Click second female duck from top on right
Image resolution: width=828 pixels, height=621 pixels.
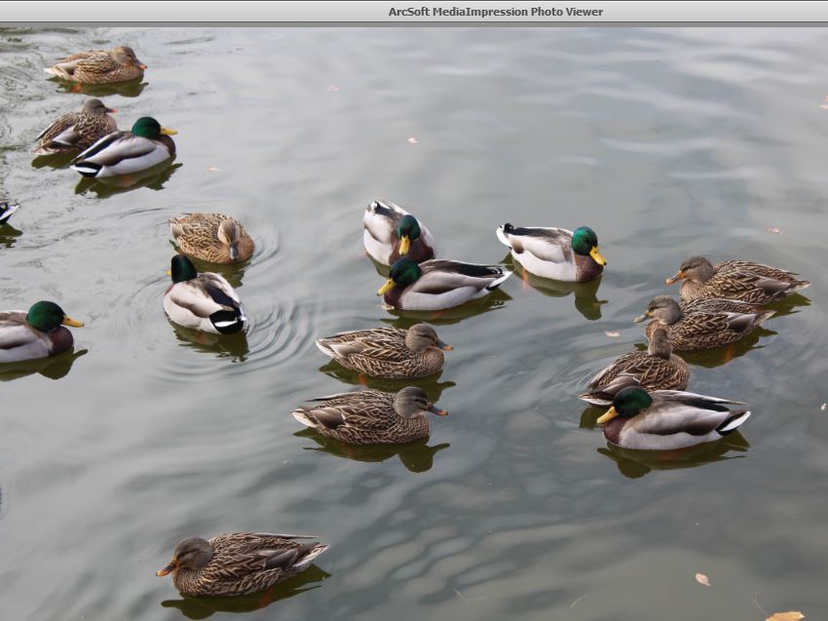coord(704,322)
